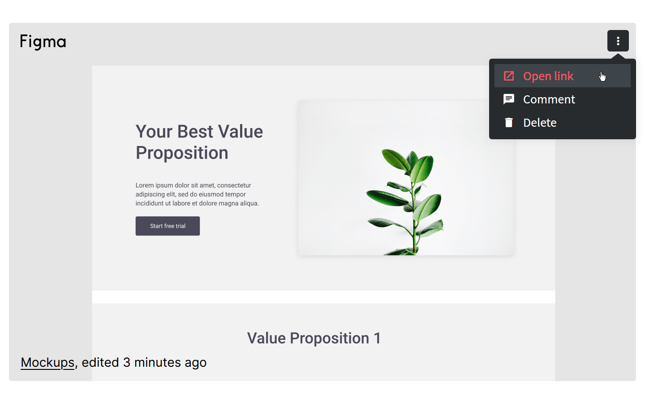Choose Delete from the dropdown menu
Screen dimensions: 645x403
562,122
